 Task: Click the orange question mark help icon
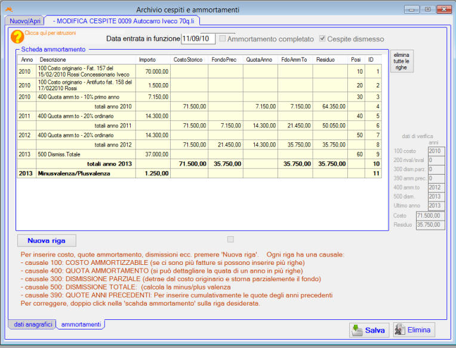(x=17, y=37)
